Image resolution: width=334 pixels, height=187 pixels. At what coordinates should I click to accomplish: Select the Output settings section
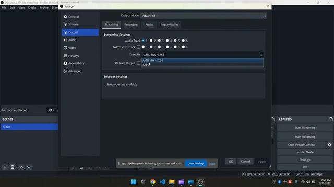pos(80,32)
